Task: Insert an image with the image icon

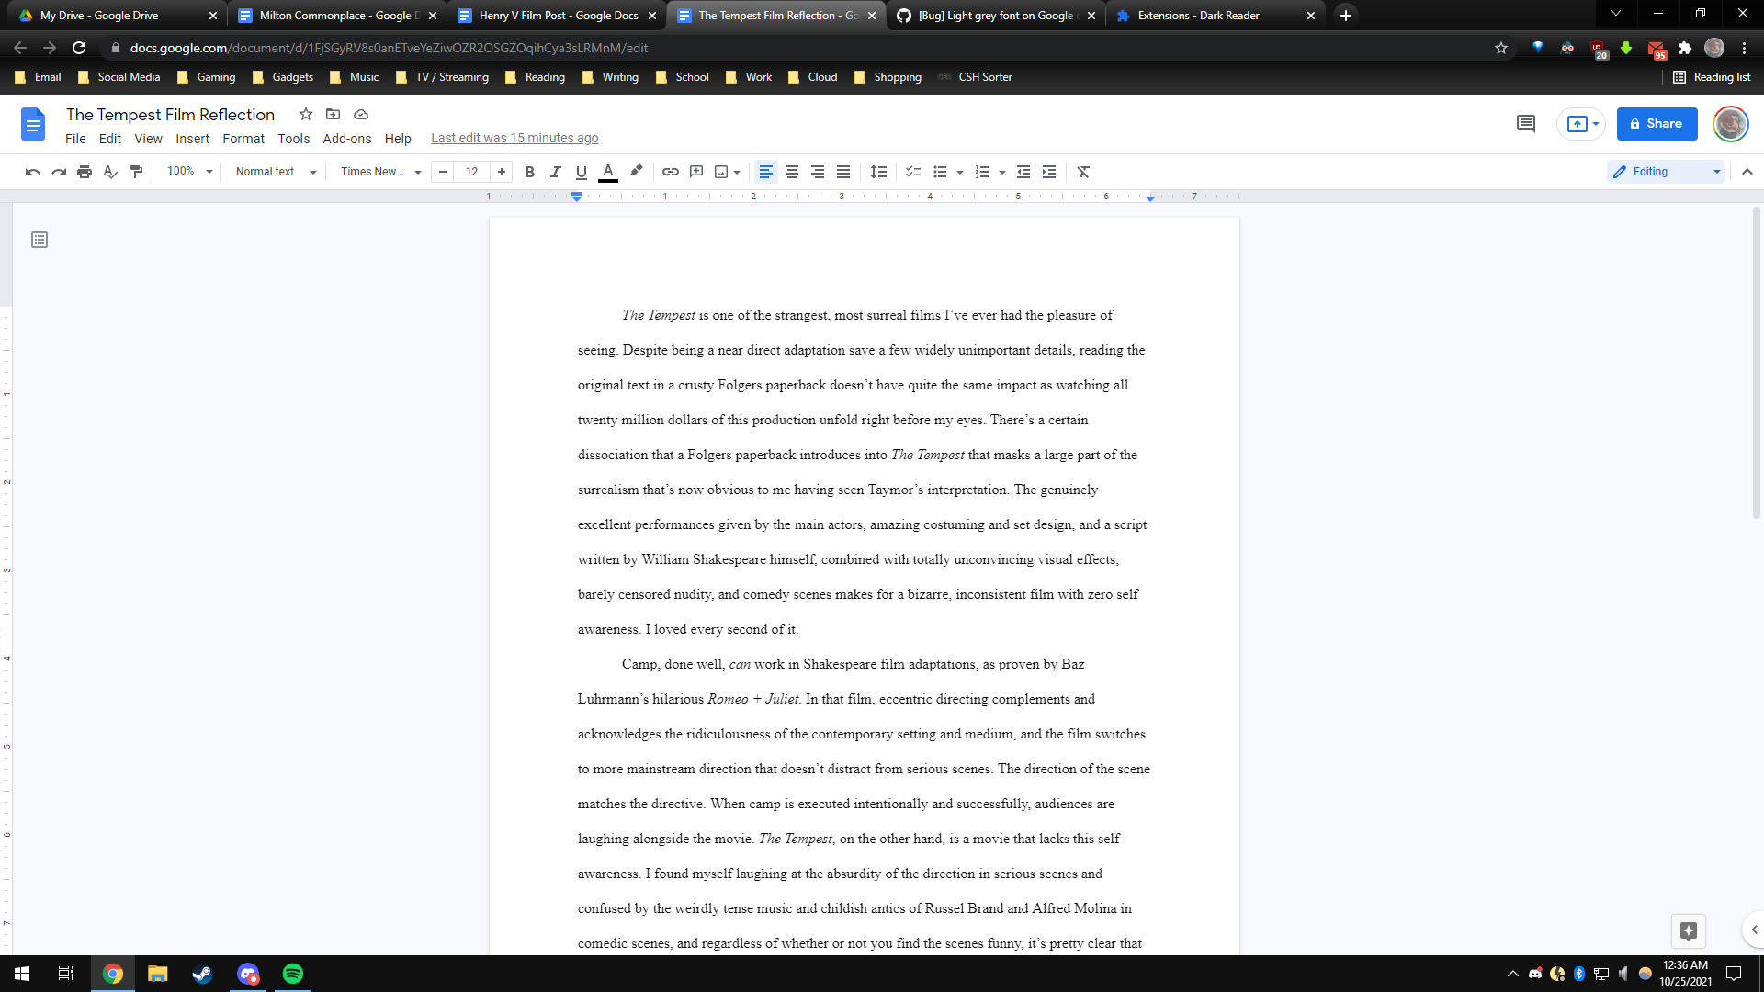Action: tap(720, 172)
